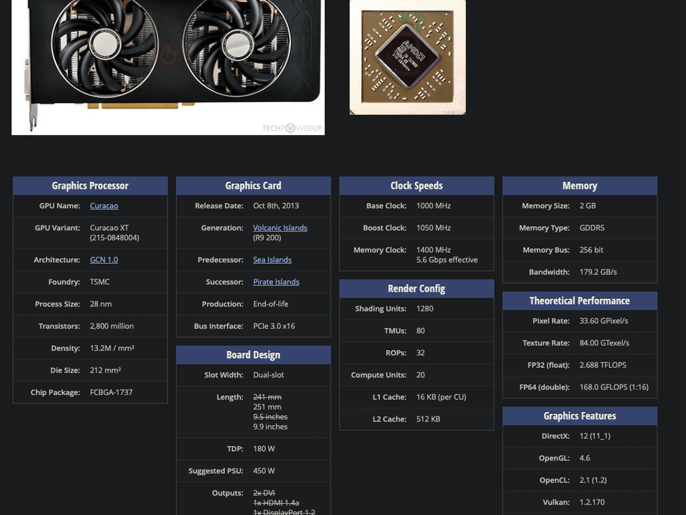Image resolution: width=686 pixels, height=515 pixels.
Task: Click the Graphics Processor section header
Action: 90,186
